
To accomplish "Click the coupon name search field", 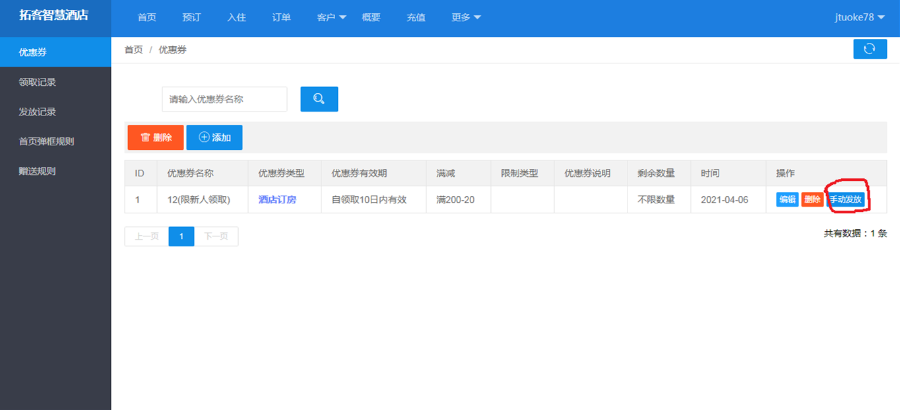I will click(224, 99).
